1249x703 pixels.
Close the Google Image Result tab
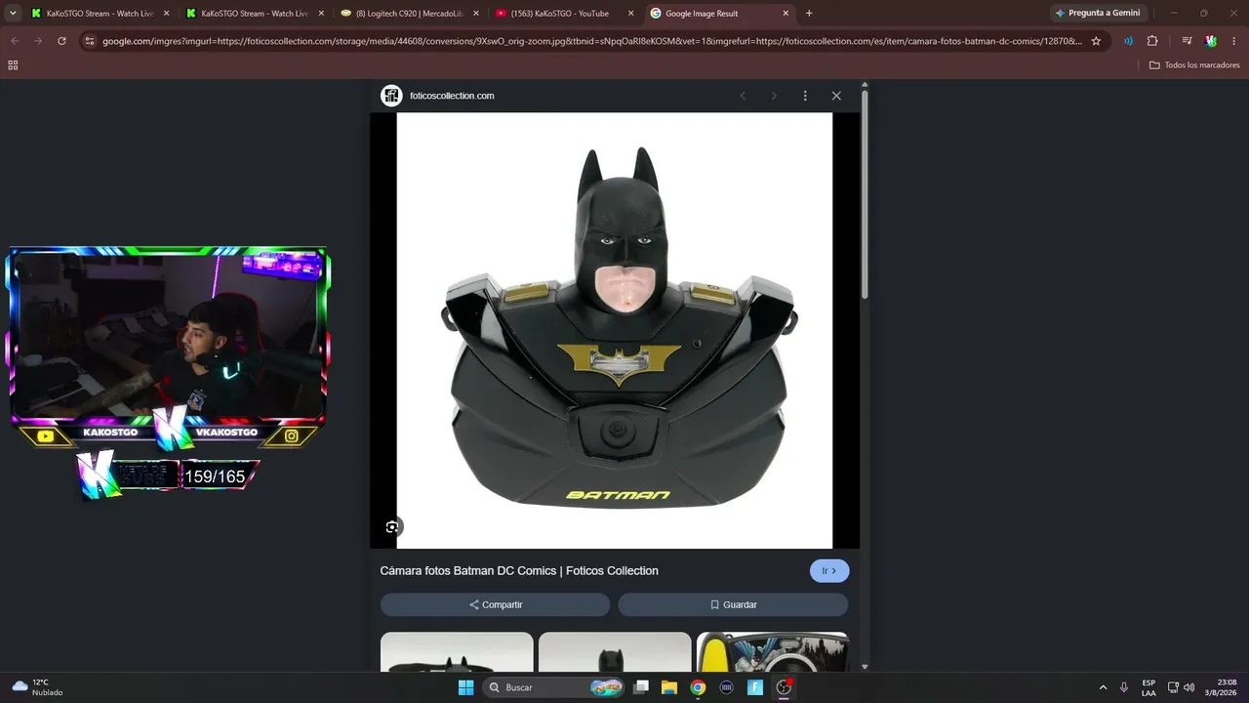(x=786, y=14)
